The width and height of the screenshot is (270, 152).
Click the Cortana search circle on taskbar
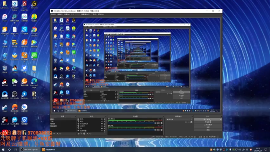tap(9, 149)
